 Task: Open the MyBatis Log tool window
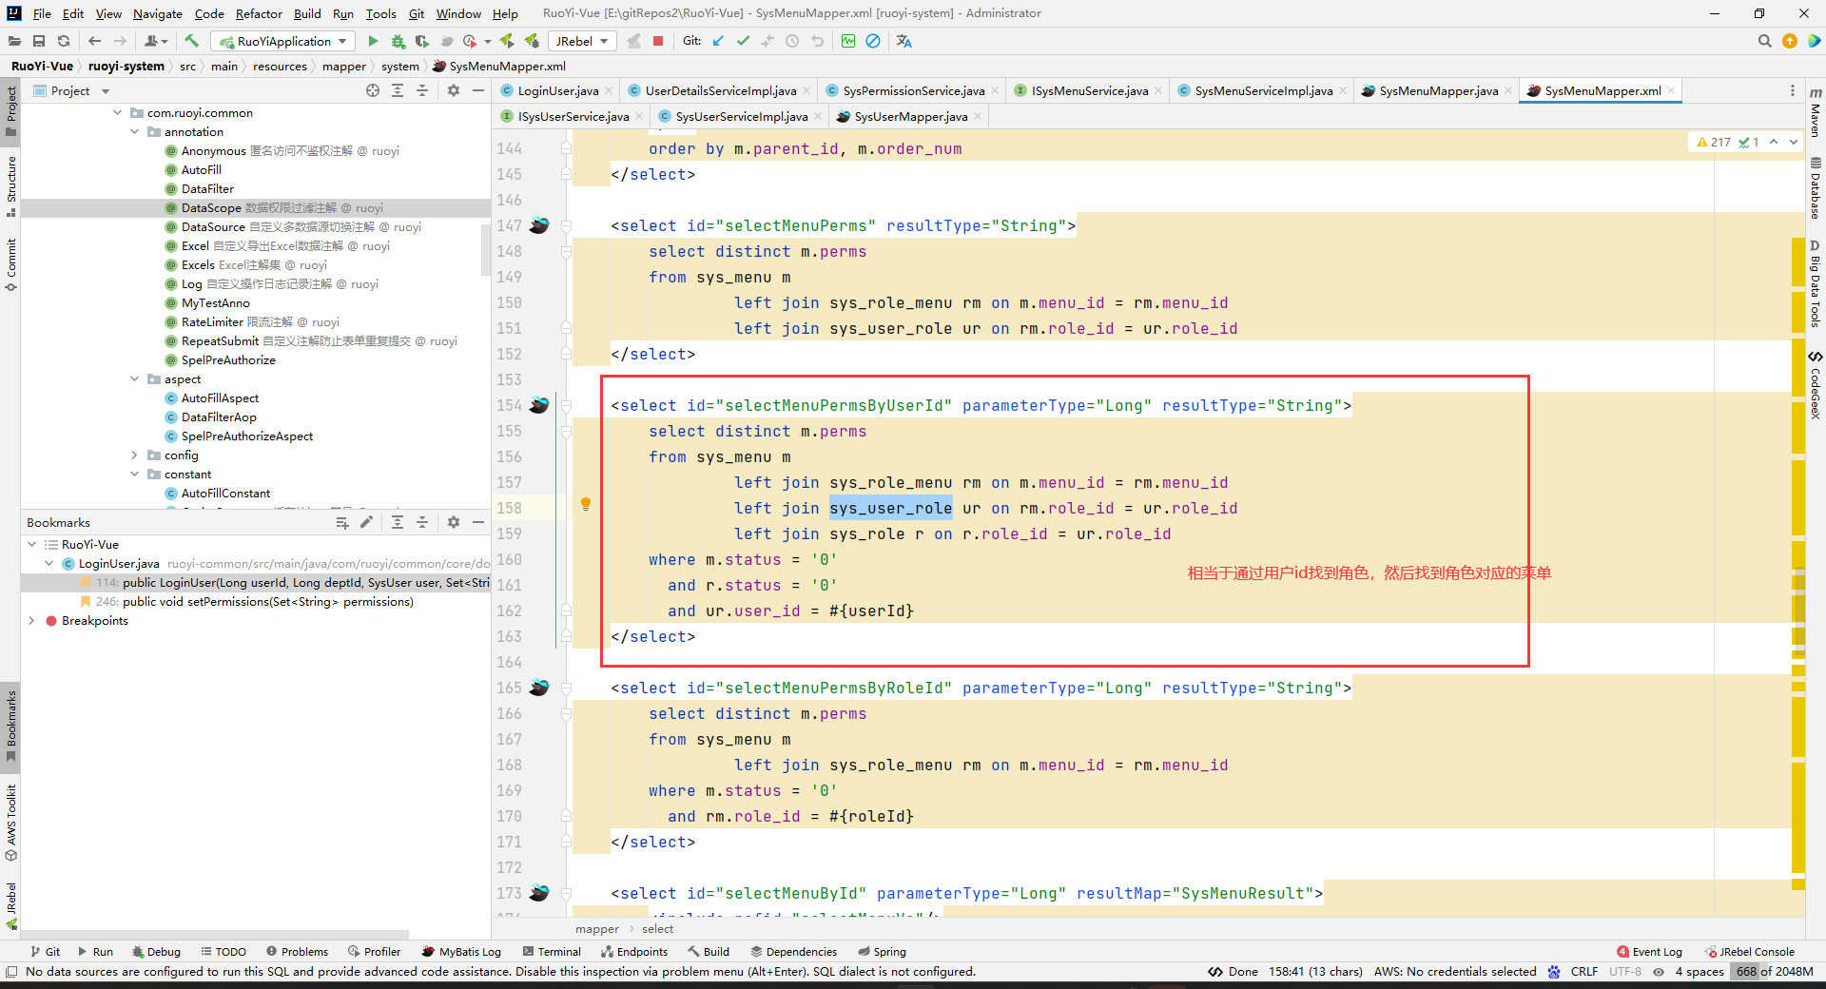tap(461, 951)
